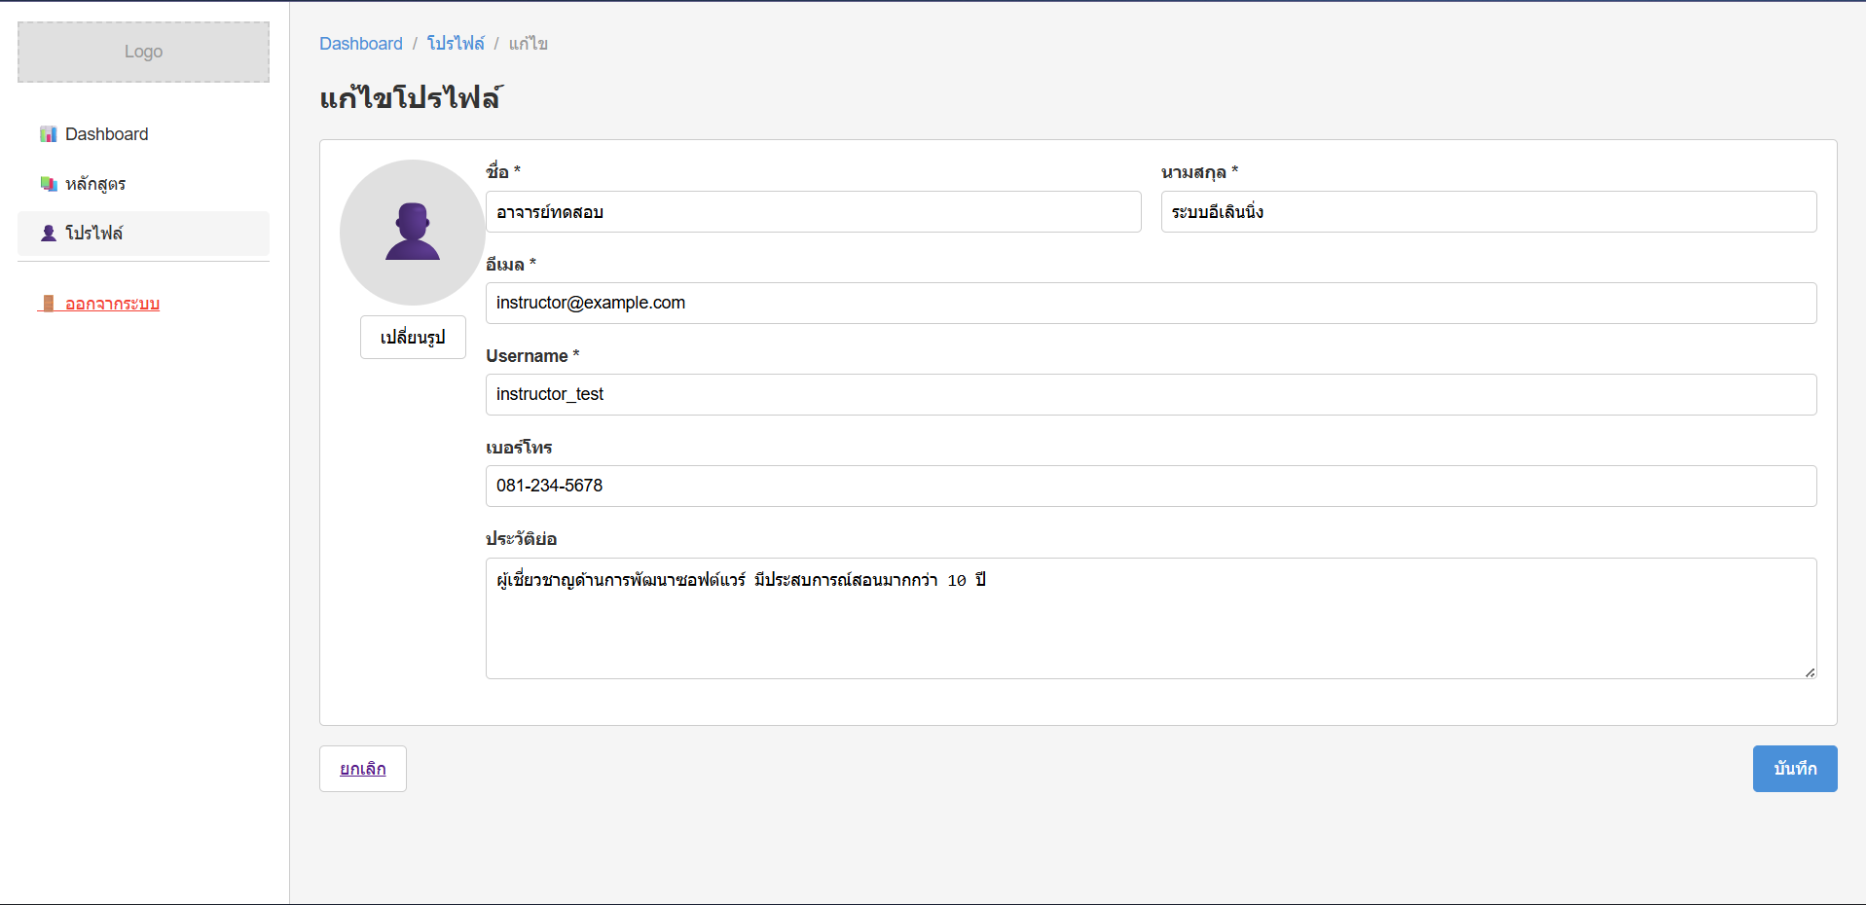
Task: Select the โปรไฟล์ sidebar menu item
Action: click(x=94, y=234)
